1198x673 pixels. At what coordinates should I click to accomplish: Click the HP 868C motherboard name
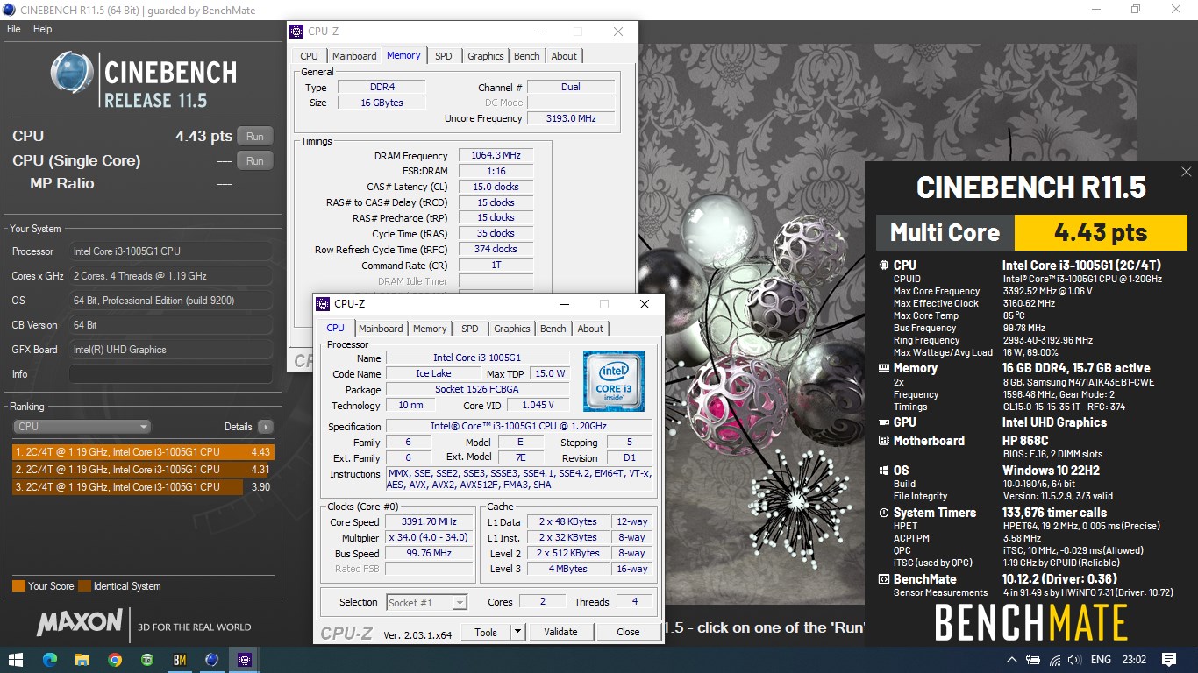(x=1030, y=441)
